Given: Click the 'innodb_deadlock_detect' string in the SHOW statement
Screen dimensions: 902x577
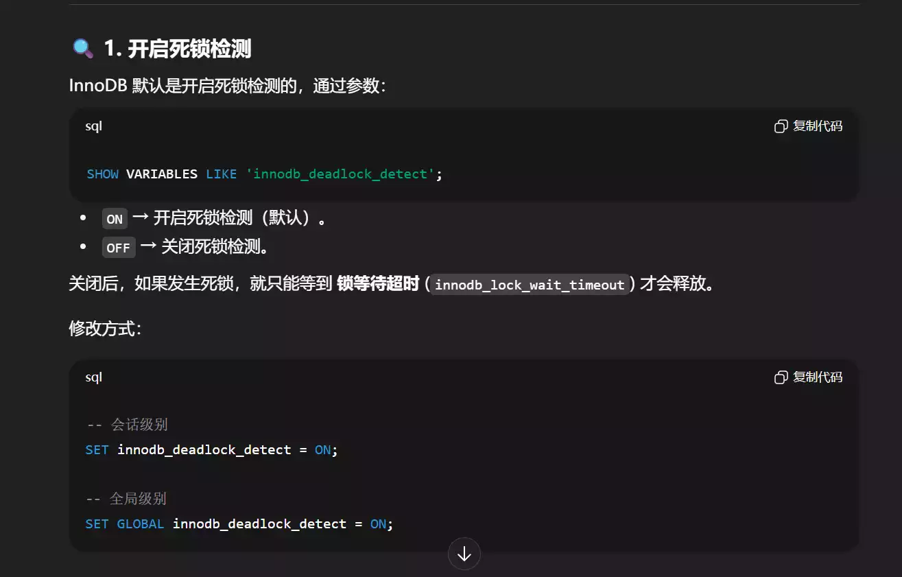Looking at the screenshot, I should pyautogui.click(x=340, y=174).
